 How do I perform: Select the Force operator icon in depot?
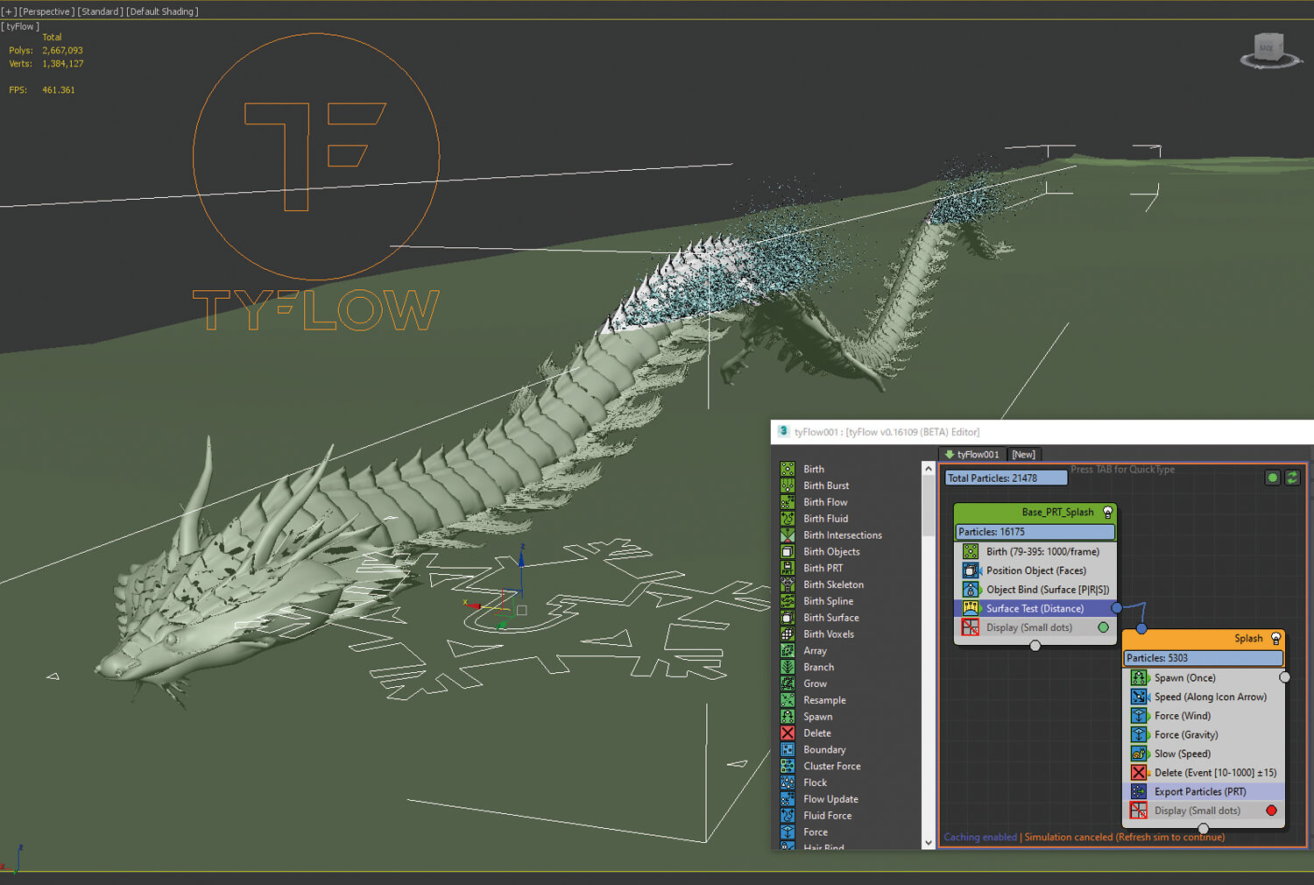click(788, 832)
